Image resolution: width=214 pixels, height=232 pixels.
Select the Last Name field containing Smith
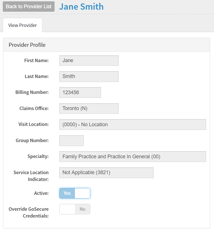[x=89, y=76]
